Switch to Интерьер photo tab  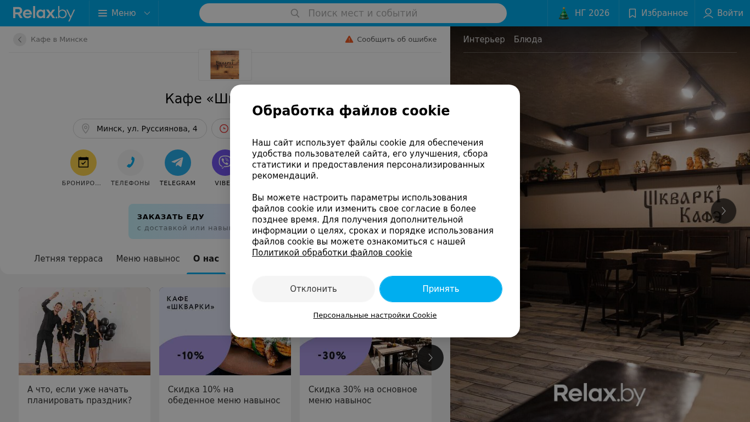pos(484,40)
